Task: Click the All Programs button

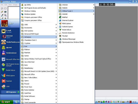Action: tap(10, 92)
